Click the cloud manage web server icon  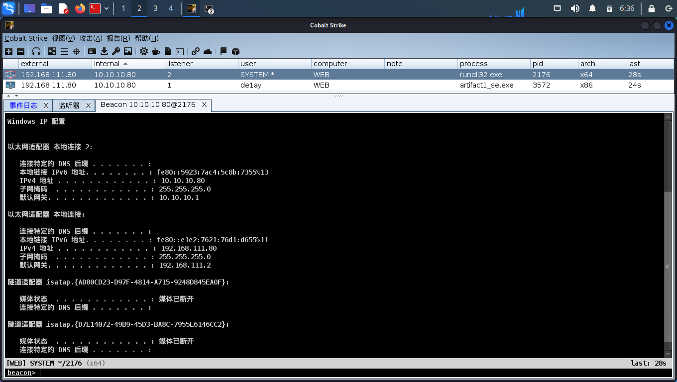tap(208, 51)
